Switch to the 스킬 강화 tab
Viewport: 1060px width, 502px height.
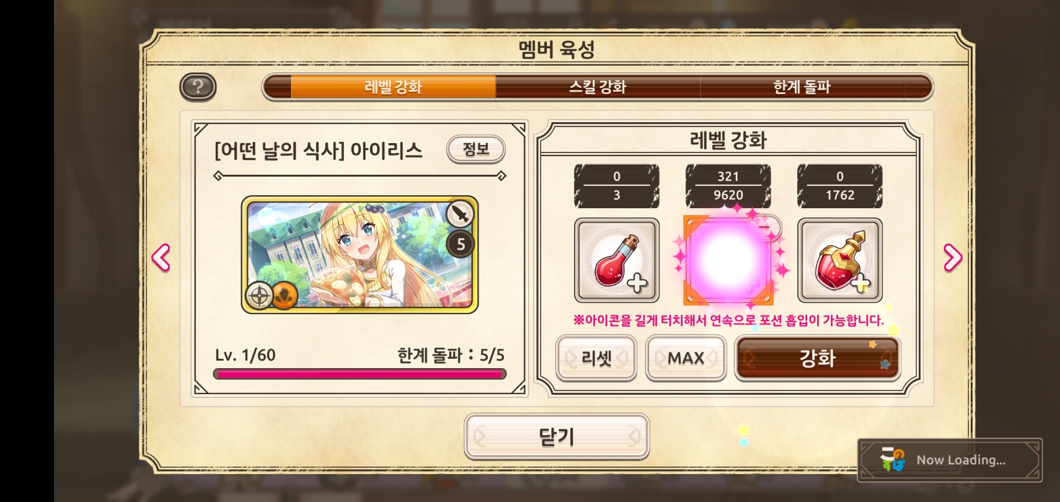click(598, 87)
